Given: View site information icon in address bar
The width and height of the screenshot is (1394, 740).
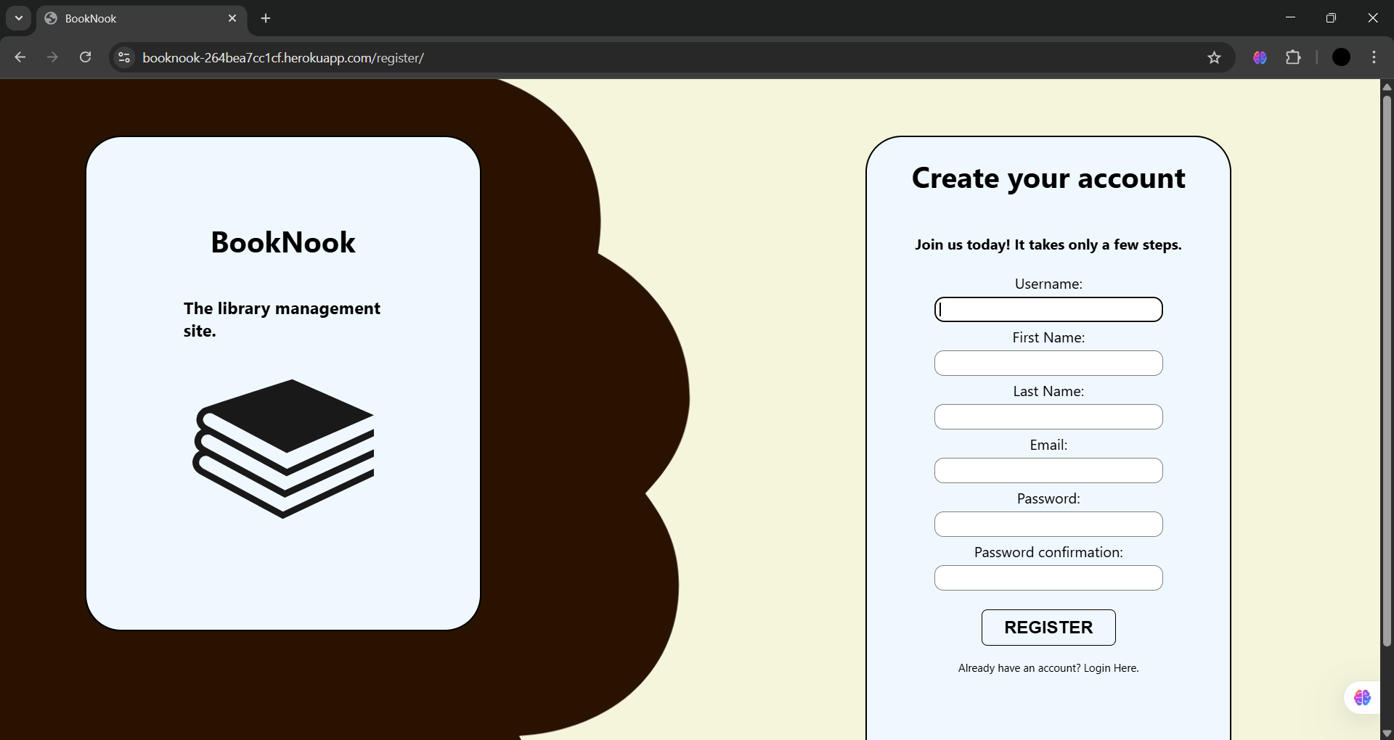Looking at the screenshot, I should tap(124, 58).
